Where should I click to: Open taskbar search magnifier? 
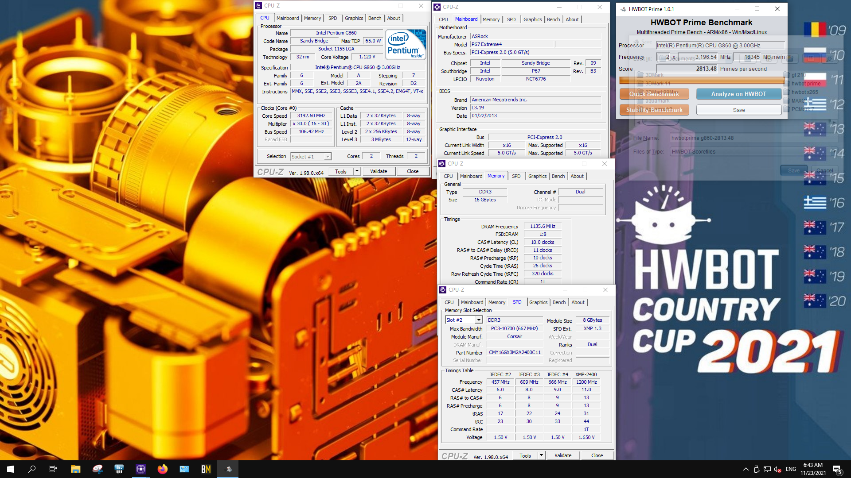click(32, 469)
